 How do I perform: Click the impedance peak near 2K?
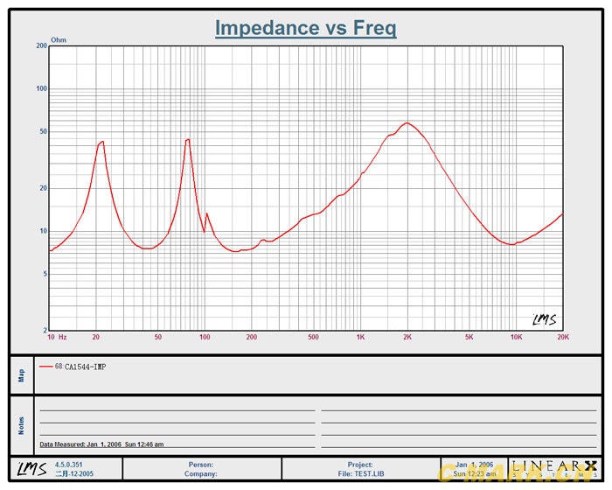coord(407,123)
